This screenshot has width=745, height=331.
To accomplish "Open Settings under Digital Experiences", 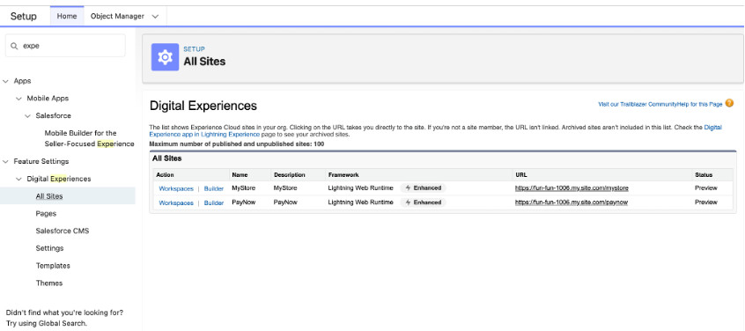I will [49, 248].
